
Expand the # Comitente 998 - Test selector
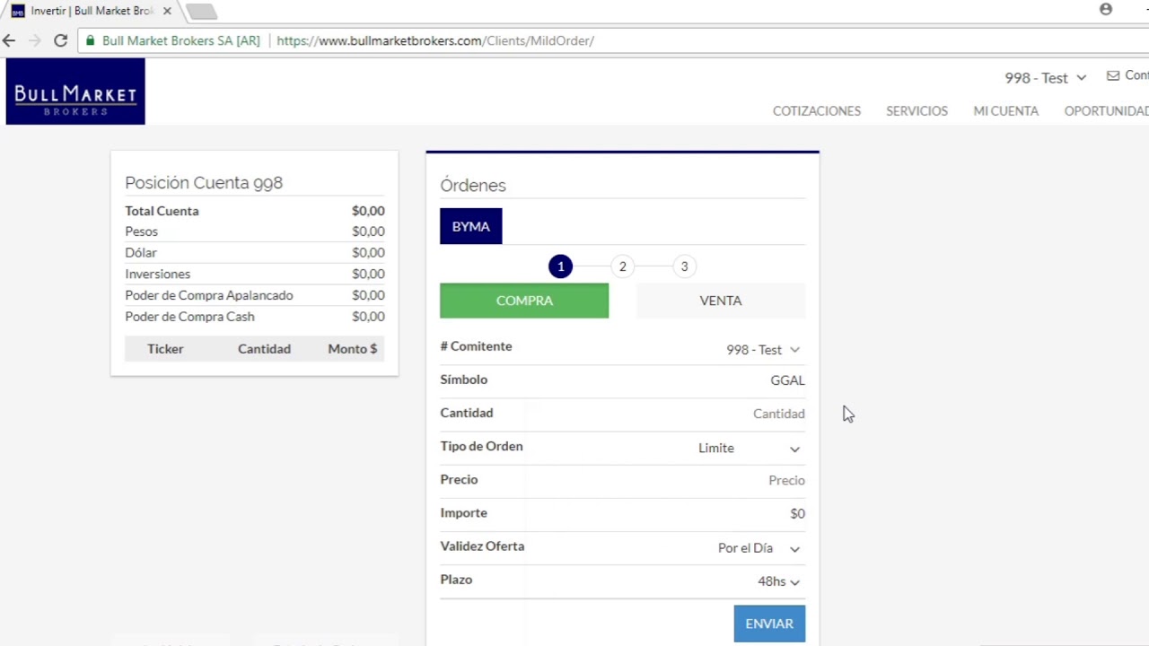point(763,350)
